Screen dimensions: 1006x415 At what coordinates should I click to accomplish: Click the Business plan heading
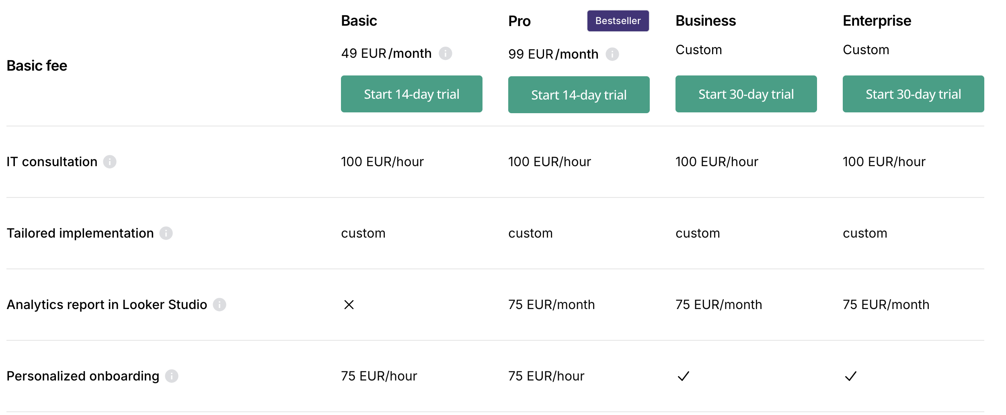[x=706, y=21]
